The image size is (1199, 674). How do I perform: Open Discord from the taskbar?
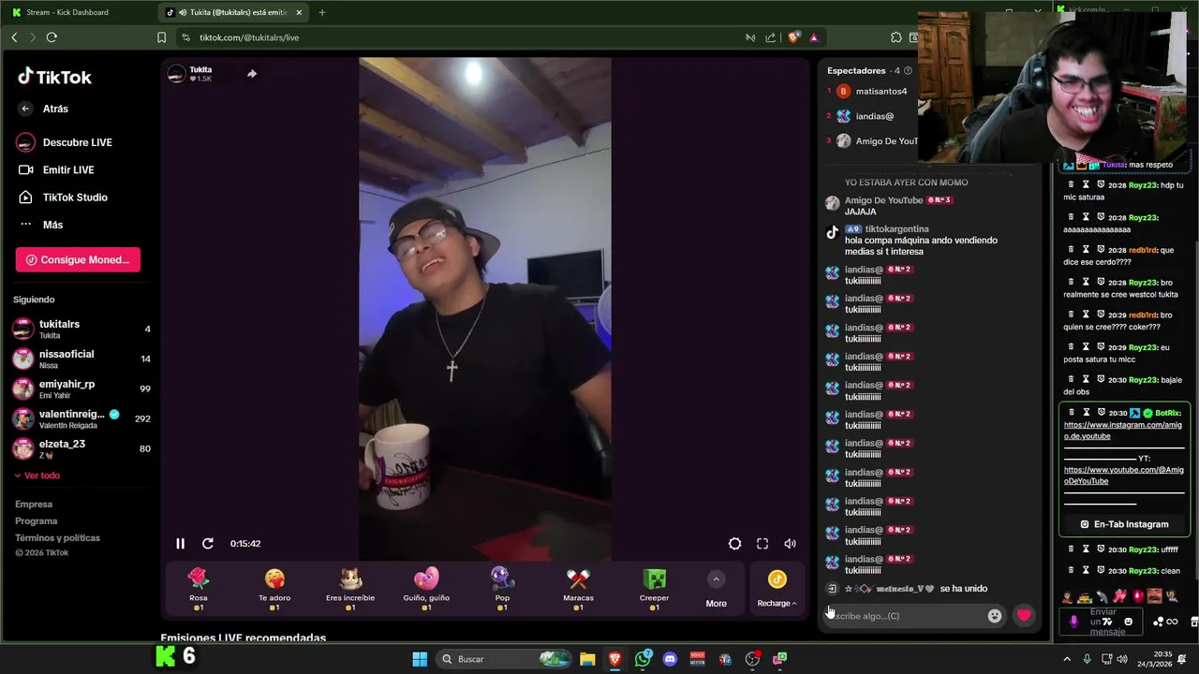pyautogui.click(x=670, y=659)
